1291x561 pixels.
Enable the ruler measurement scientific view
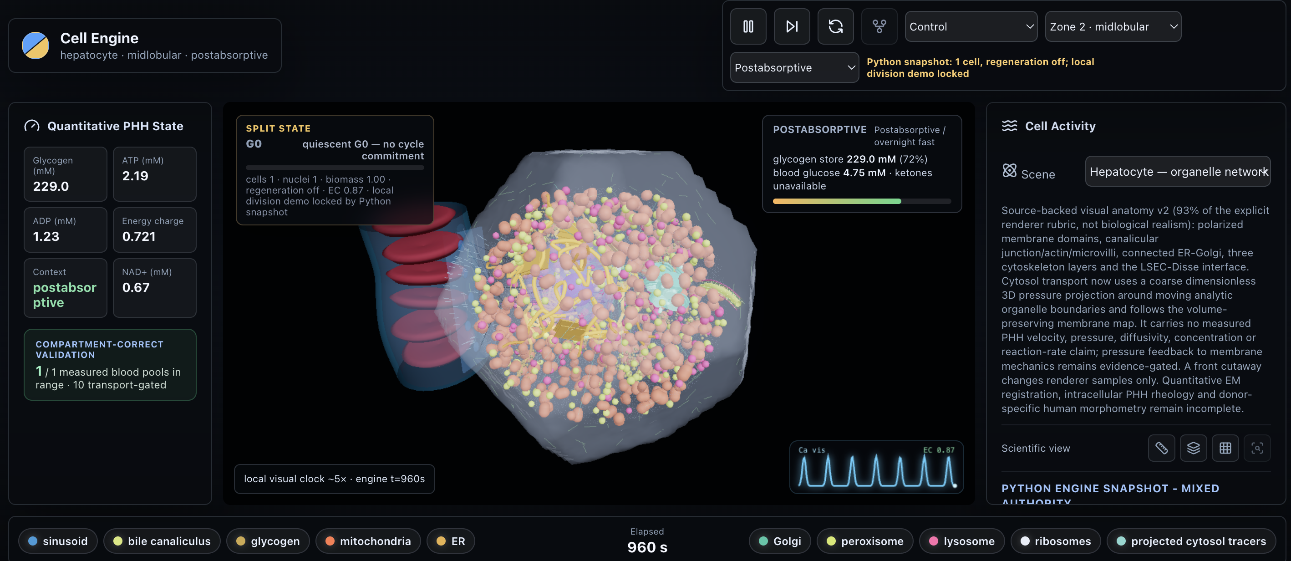coord(1161,448)
